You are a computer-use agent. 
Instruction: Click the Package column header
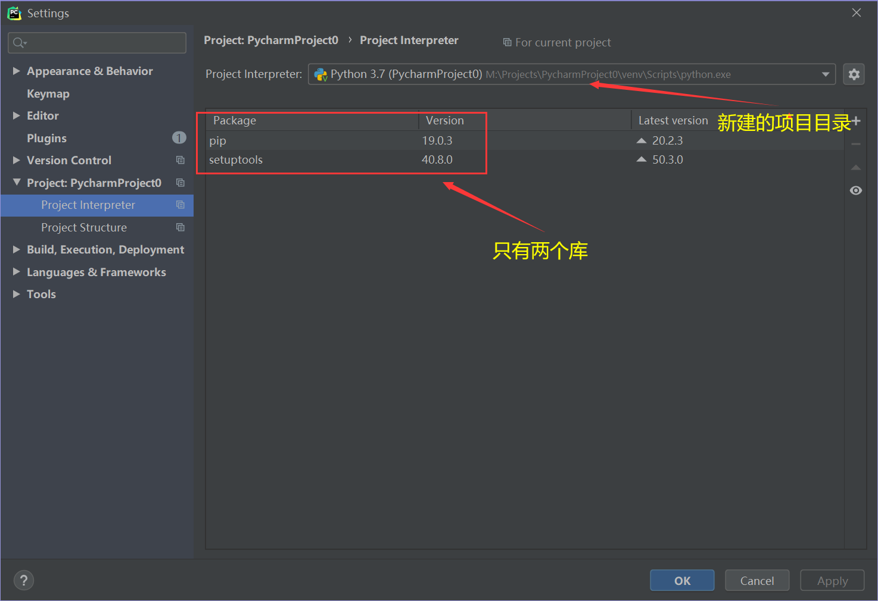point(312,120)
